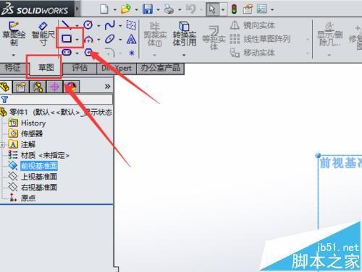Switch to the 草图 tab

coord(46,68)
